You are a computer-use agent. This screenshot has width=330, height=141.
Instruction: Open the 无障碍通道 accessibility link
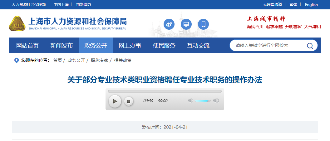tap(272, 5)
